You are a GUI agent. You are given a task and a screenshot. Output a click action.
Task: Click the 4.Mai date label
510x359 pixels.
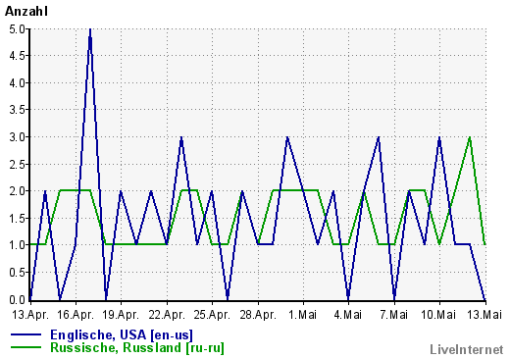348,315
